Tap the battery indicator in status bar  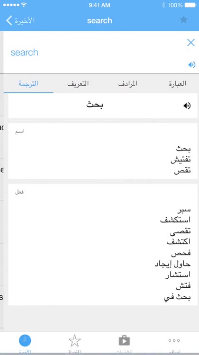(190, 5)
